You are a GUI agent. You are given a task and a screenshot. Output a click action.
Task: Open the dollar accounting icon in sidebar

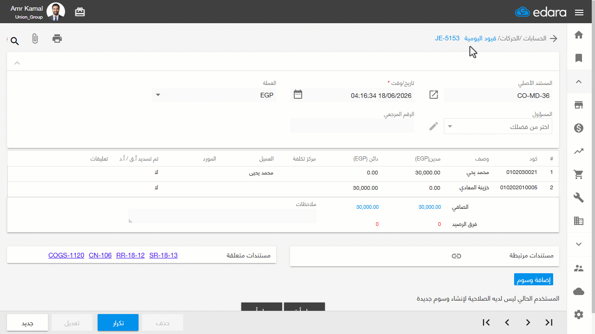click(x=579, y=128)
